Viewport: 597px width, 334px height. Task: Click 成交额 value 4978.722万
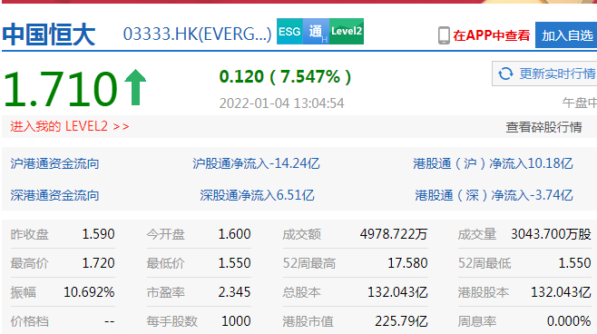pyautogui.click(x=394, y=234)
